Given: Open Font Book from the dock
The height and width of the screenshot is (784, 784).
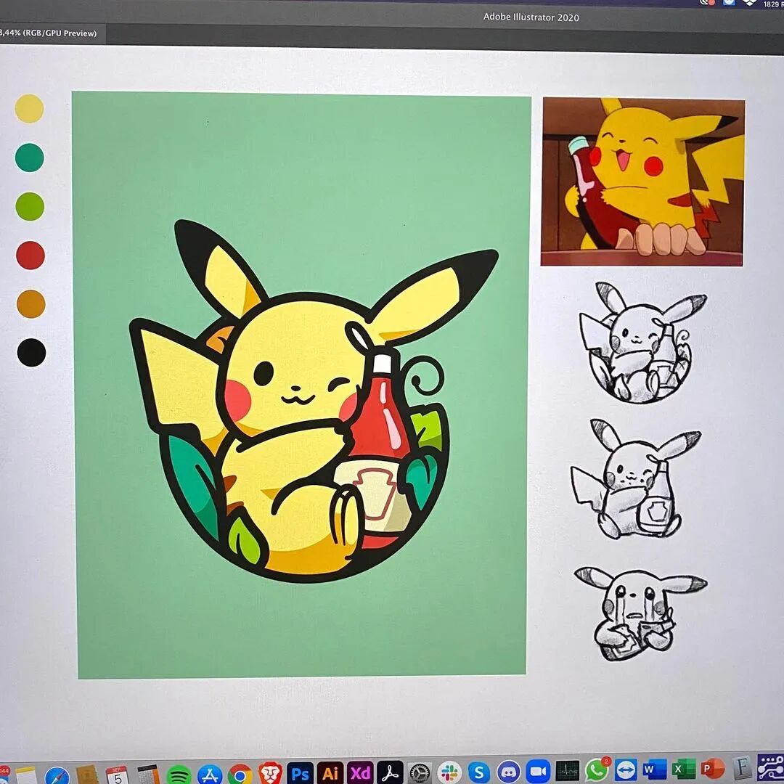Looking at the screenshot, I should pos(742,768).
